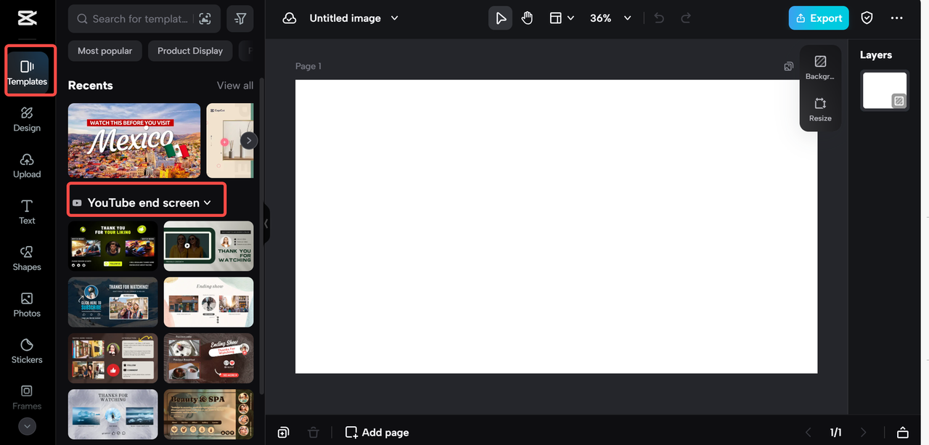Open the Frames sidebar tab
The image size is (929, 445).
tap(27, 397)
